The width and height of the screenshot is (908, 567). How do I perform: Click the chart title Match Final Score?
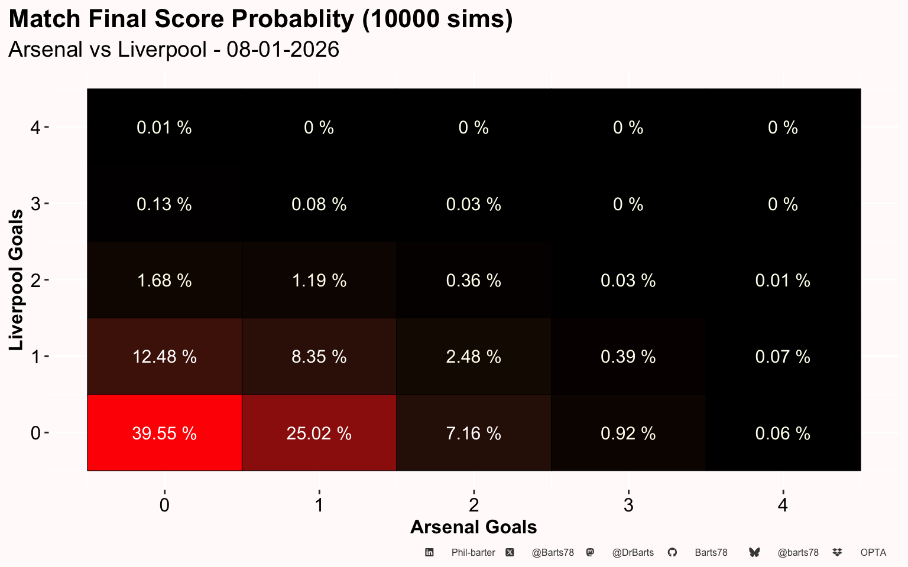click(261, 19)
